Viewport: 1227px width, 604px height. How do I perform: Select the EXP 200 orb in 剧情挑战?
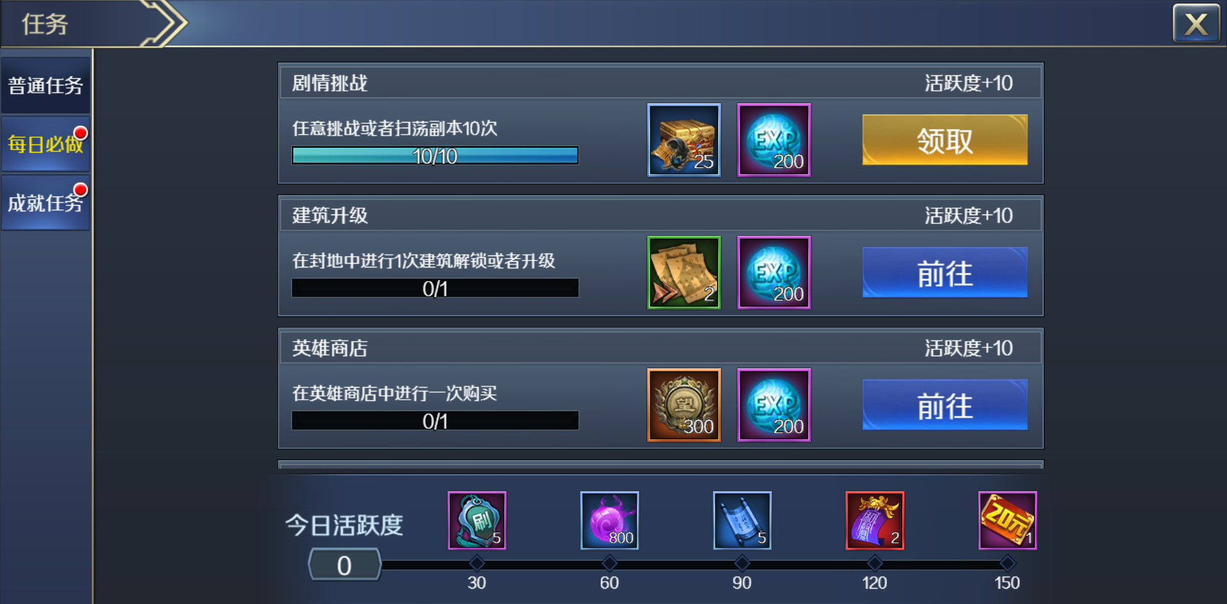coord(774,140)
